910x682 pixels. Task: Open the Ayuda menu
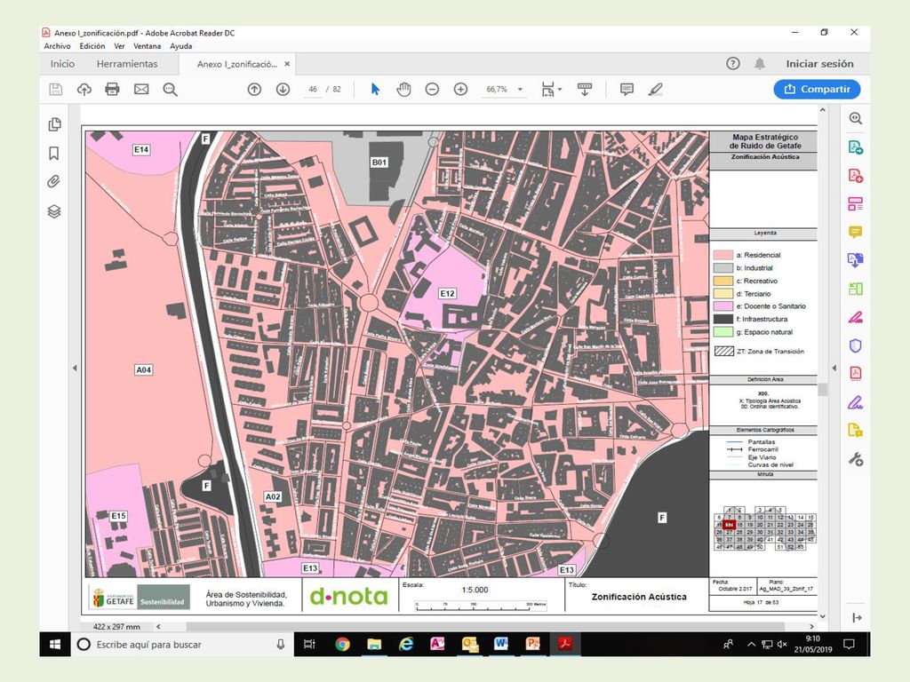click(x=181, y=46)
